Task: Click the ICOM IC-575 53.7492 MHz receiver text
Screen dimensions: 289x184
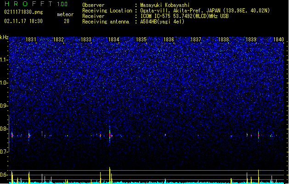Action: tap(184, 16)
